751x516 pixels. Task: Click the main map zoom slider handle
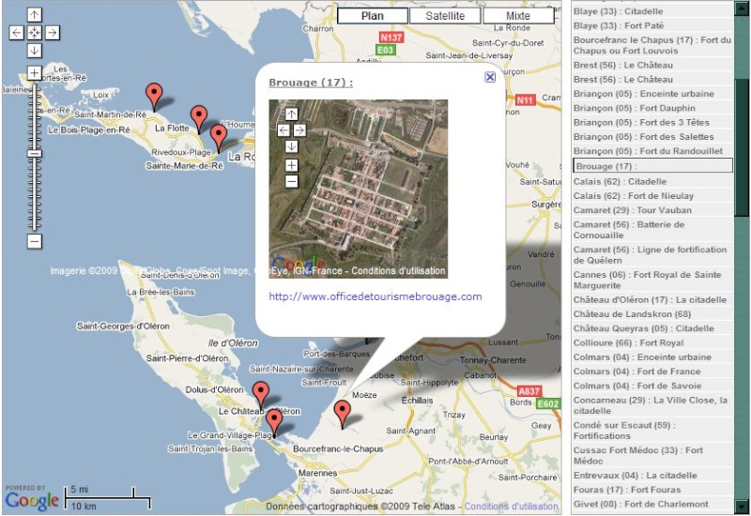tap(34, 154)
